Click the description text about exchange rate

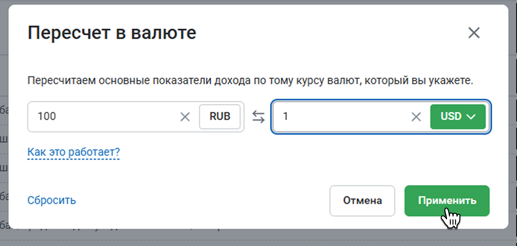pyautogui.click(x=250, y=82)
